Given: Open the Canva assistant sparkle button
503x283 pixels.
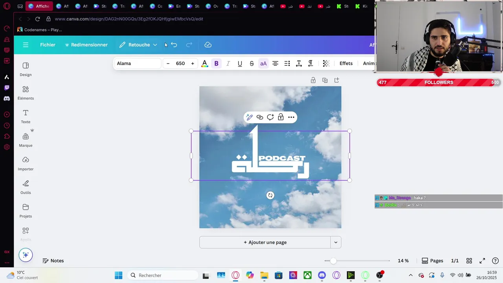Looking at the screenshot, I should click(26, 255).
